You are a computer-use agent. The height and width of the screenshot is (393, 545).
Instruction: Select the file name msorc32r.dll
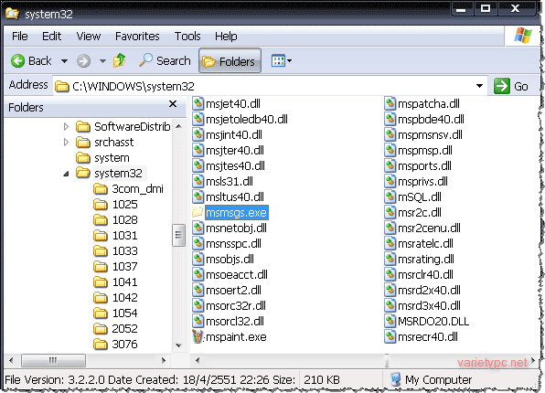click(x=236, y=306)
